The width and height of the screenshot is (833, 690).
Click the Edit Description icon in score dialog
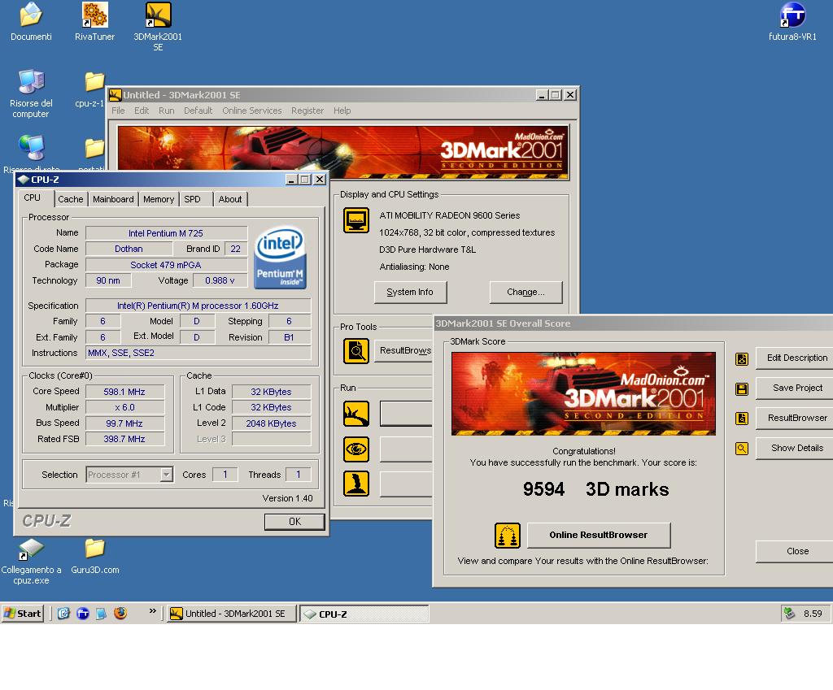coord(742,359)
